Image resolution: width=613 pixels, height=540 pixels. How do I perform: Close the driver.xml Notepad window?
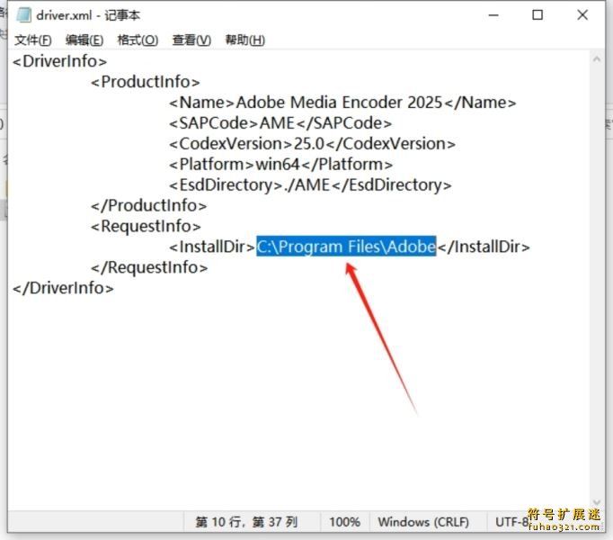[582, 15]
